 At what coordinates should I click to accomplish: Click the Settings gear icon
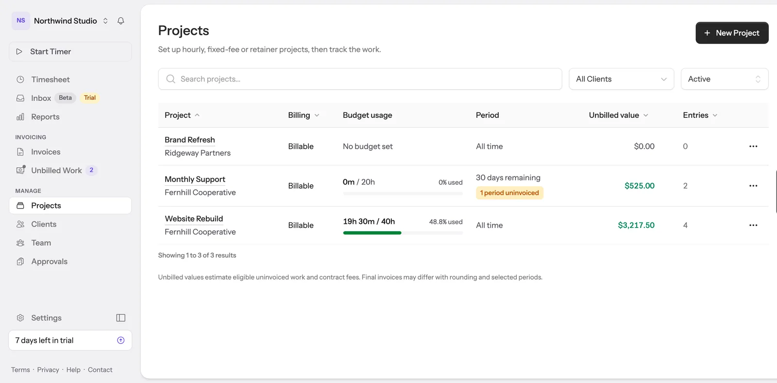click(20, 318)
